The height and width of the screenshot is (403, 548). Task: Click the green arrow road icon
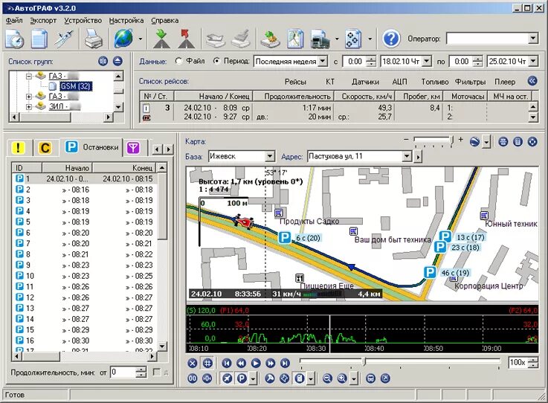pyautogui.click(x=161, y=39)
